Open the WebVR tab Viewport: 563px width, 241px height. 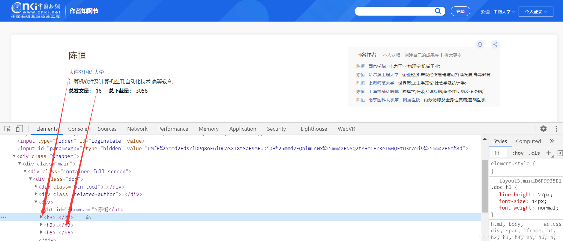click(346, 129)
